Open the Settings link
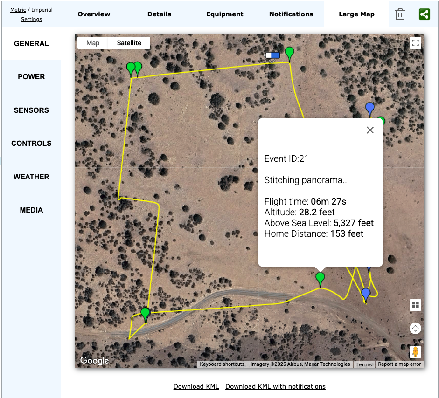This screenshot has width=439, height=398. 31,19
